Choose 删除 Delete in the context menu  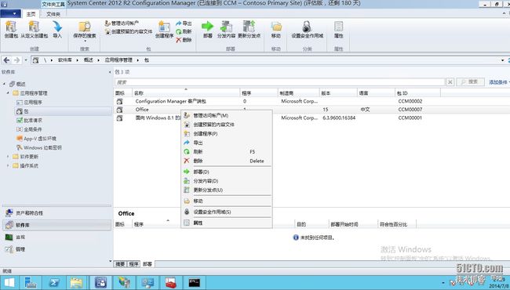click(x=227, y=161)
